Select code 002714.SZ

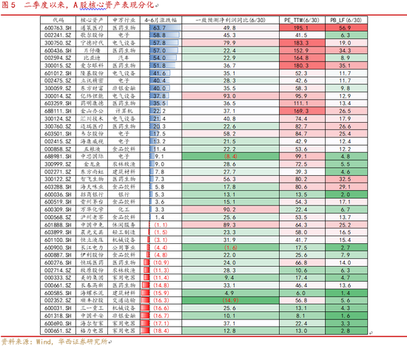58,271
